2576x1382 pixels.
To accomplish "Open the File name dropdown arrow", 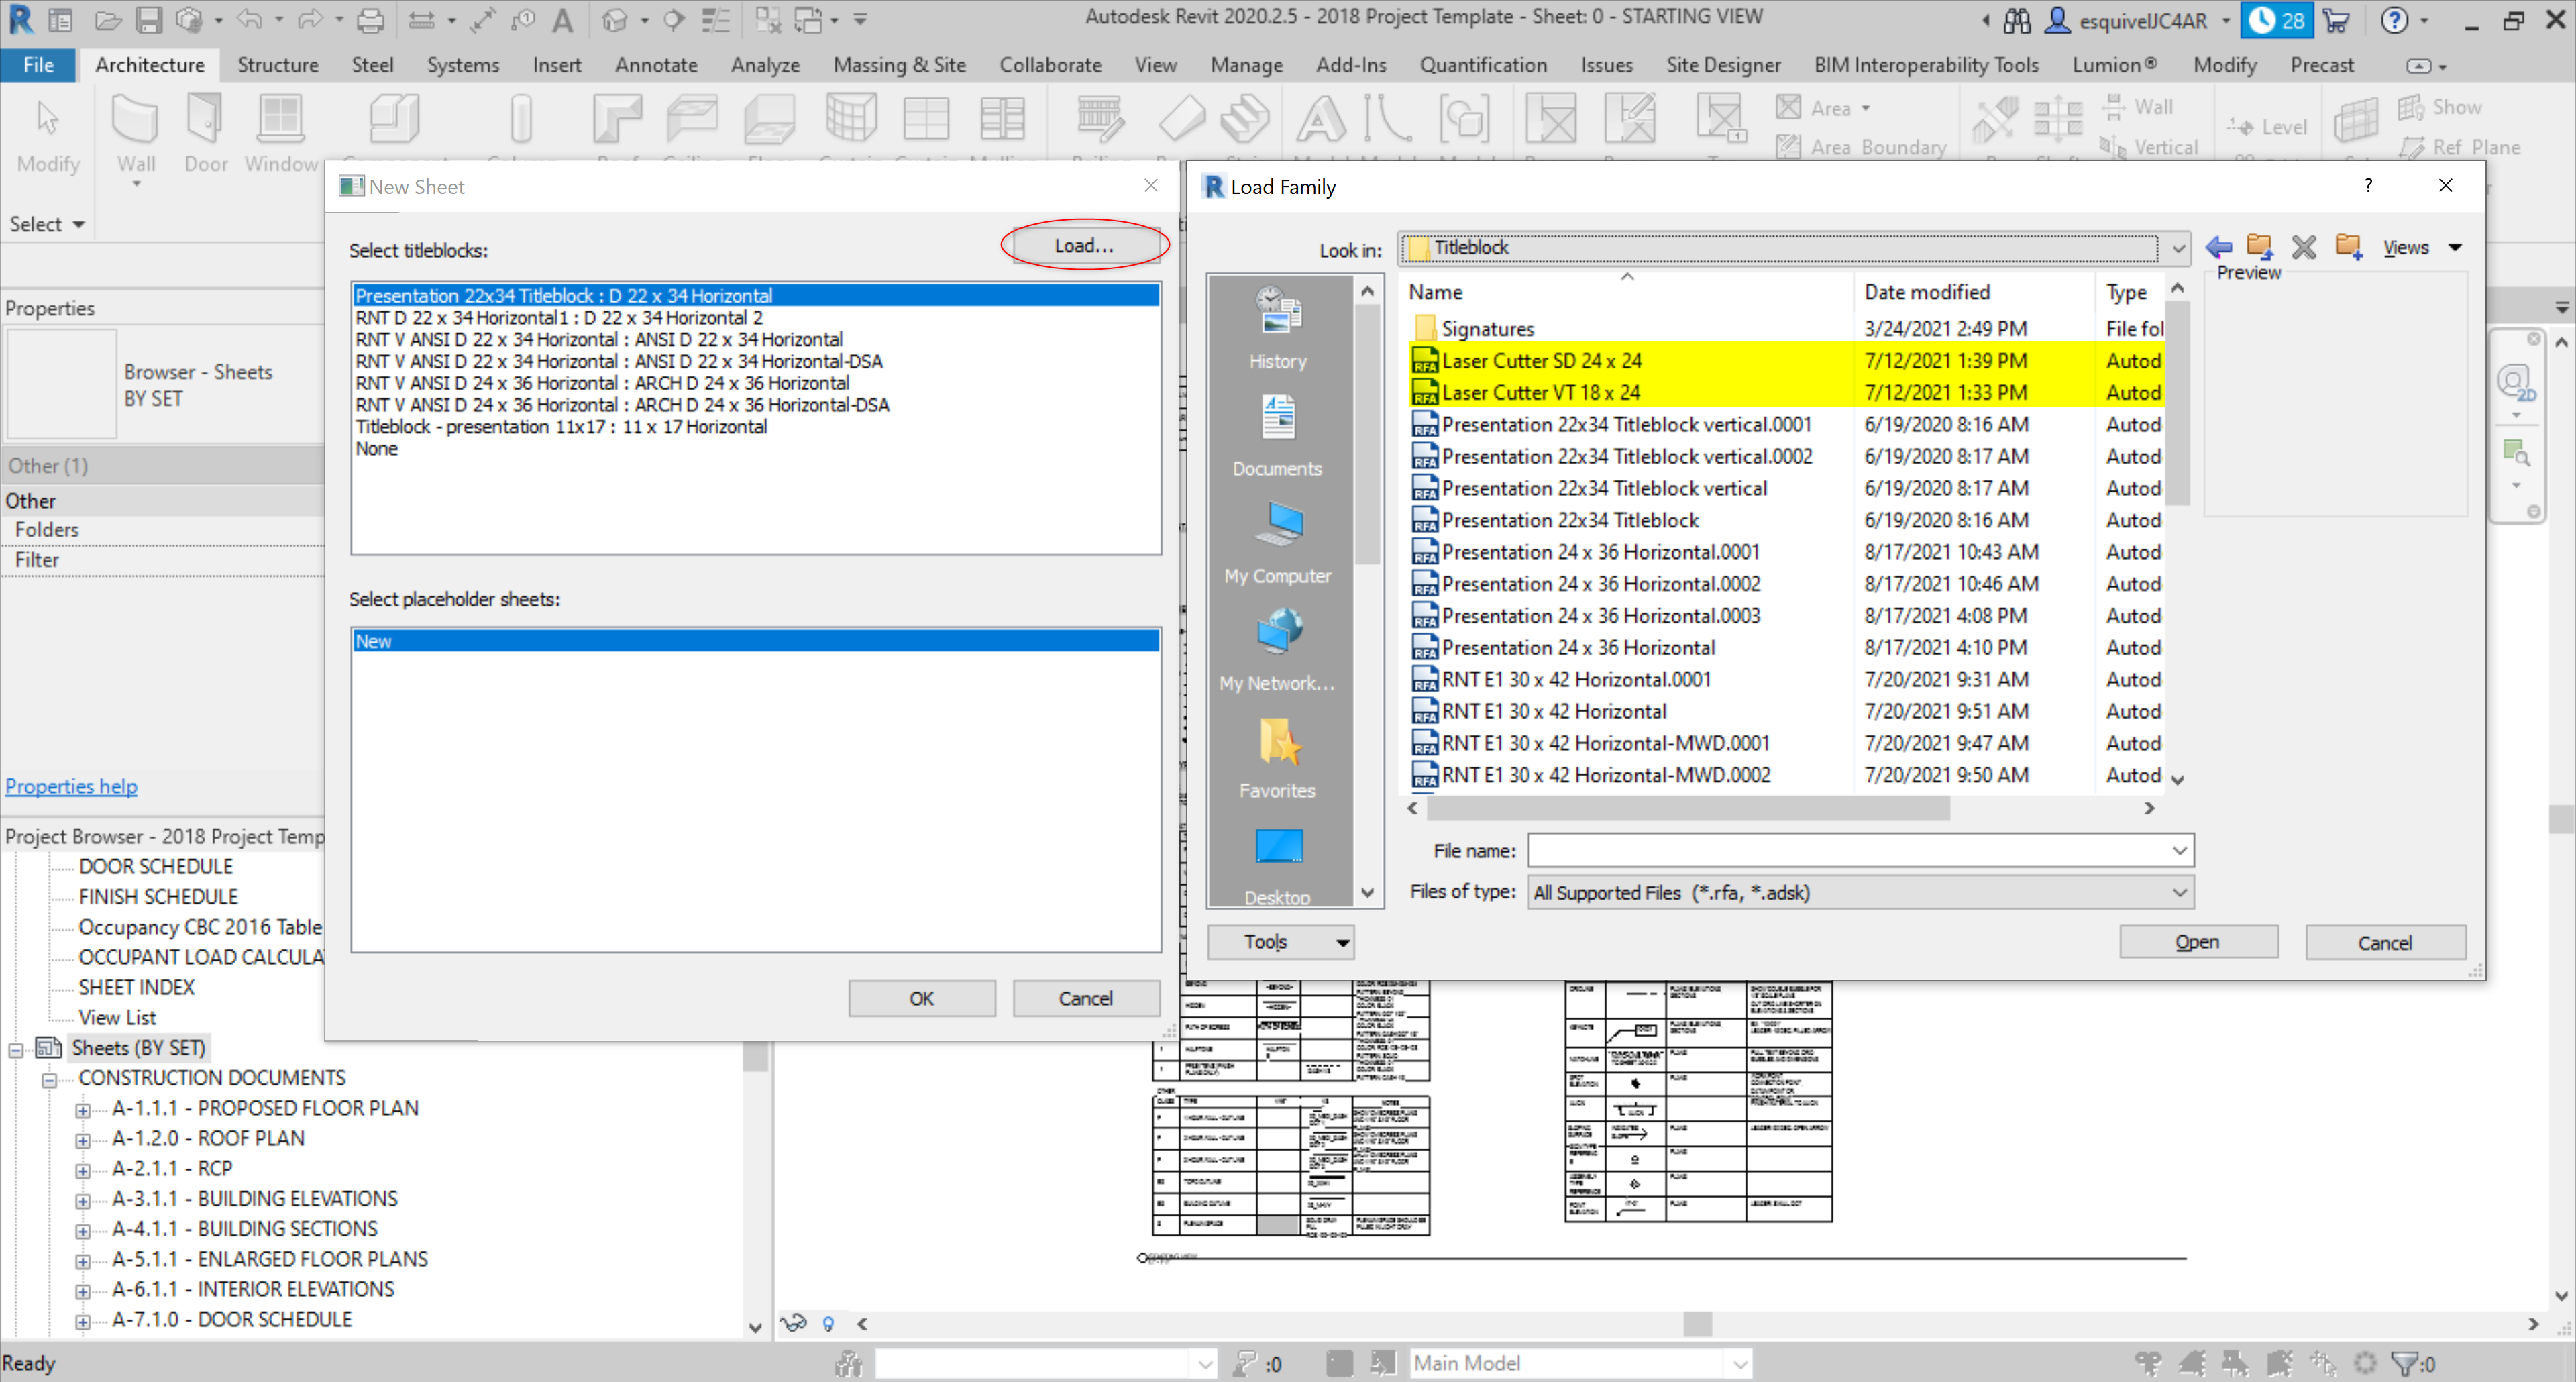I will 2179,851.
